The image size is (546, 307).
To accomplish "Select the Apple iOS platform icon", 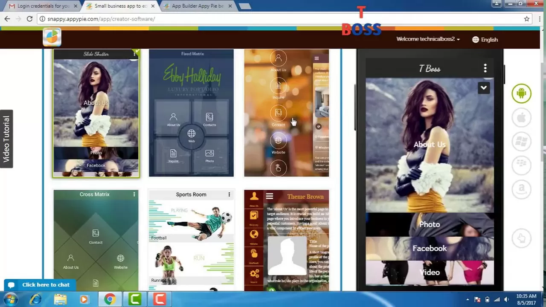I will pos(521,118).
